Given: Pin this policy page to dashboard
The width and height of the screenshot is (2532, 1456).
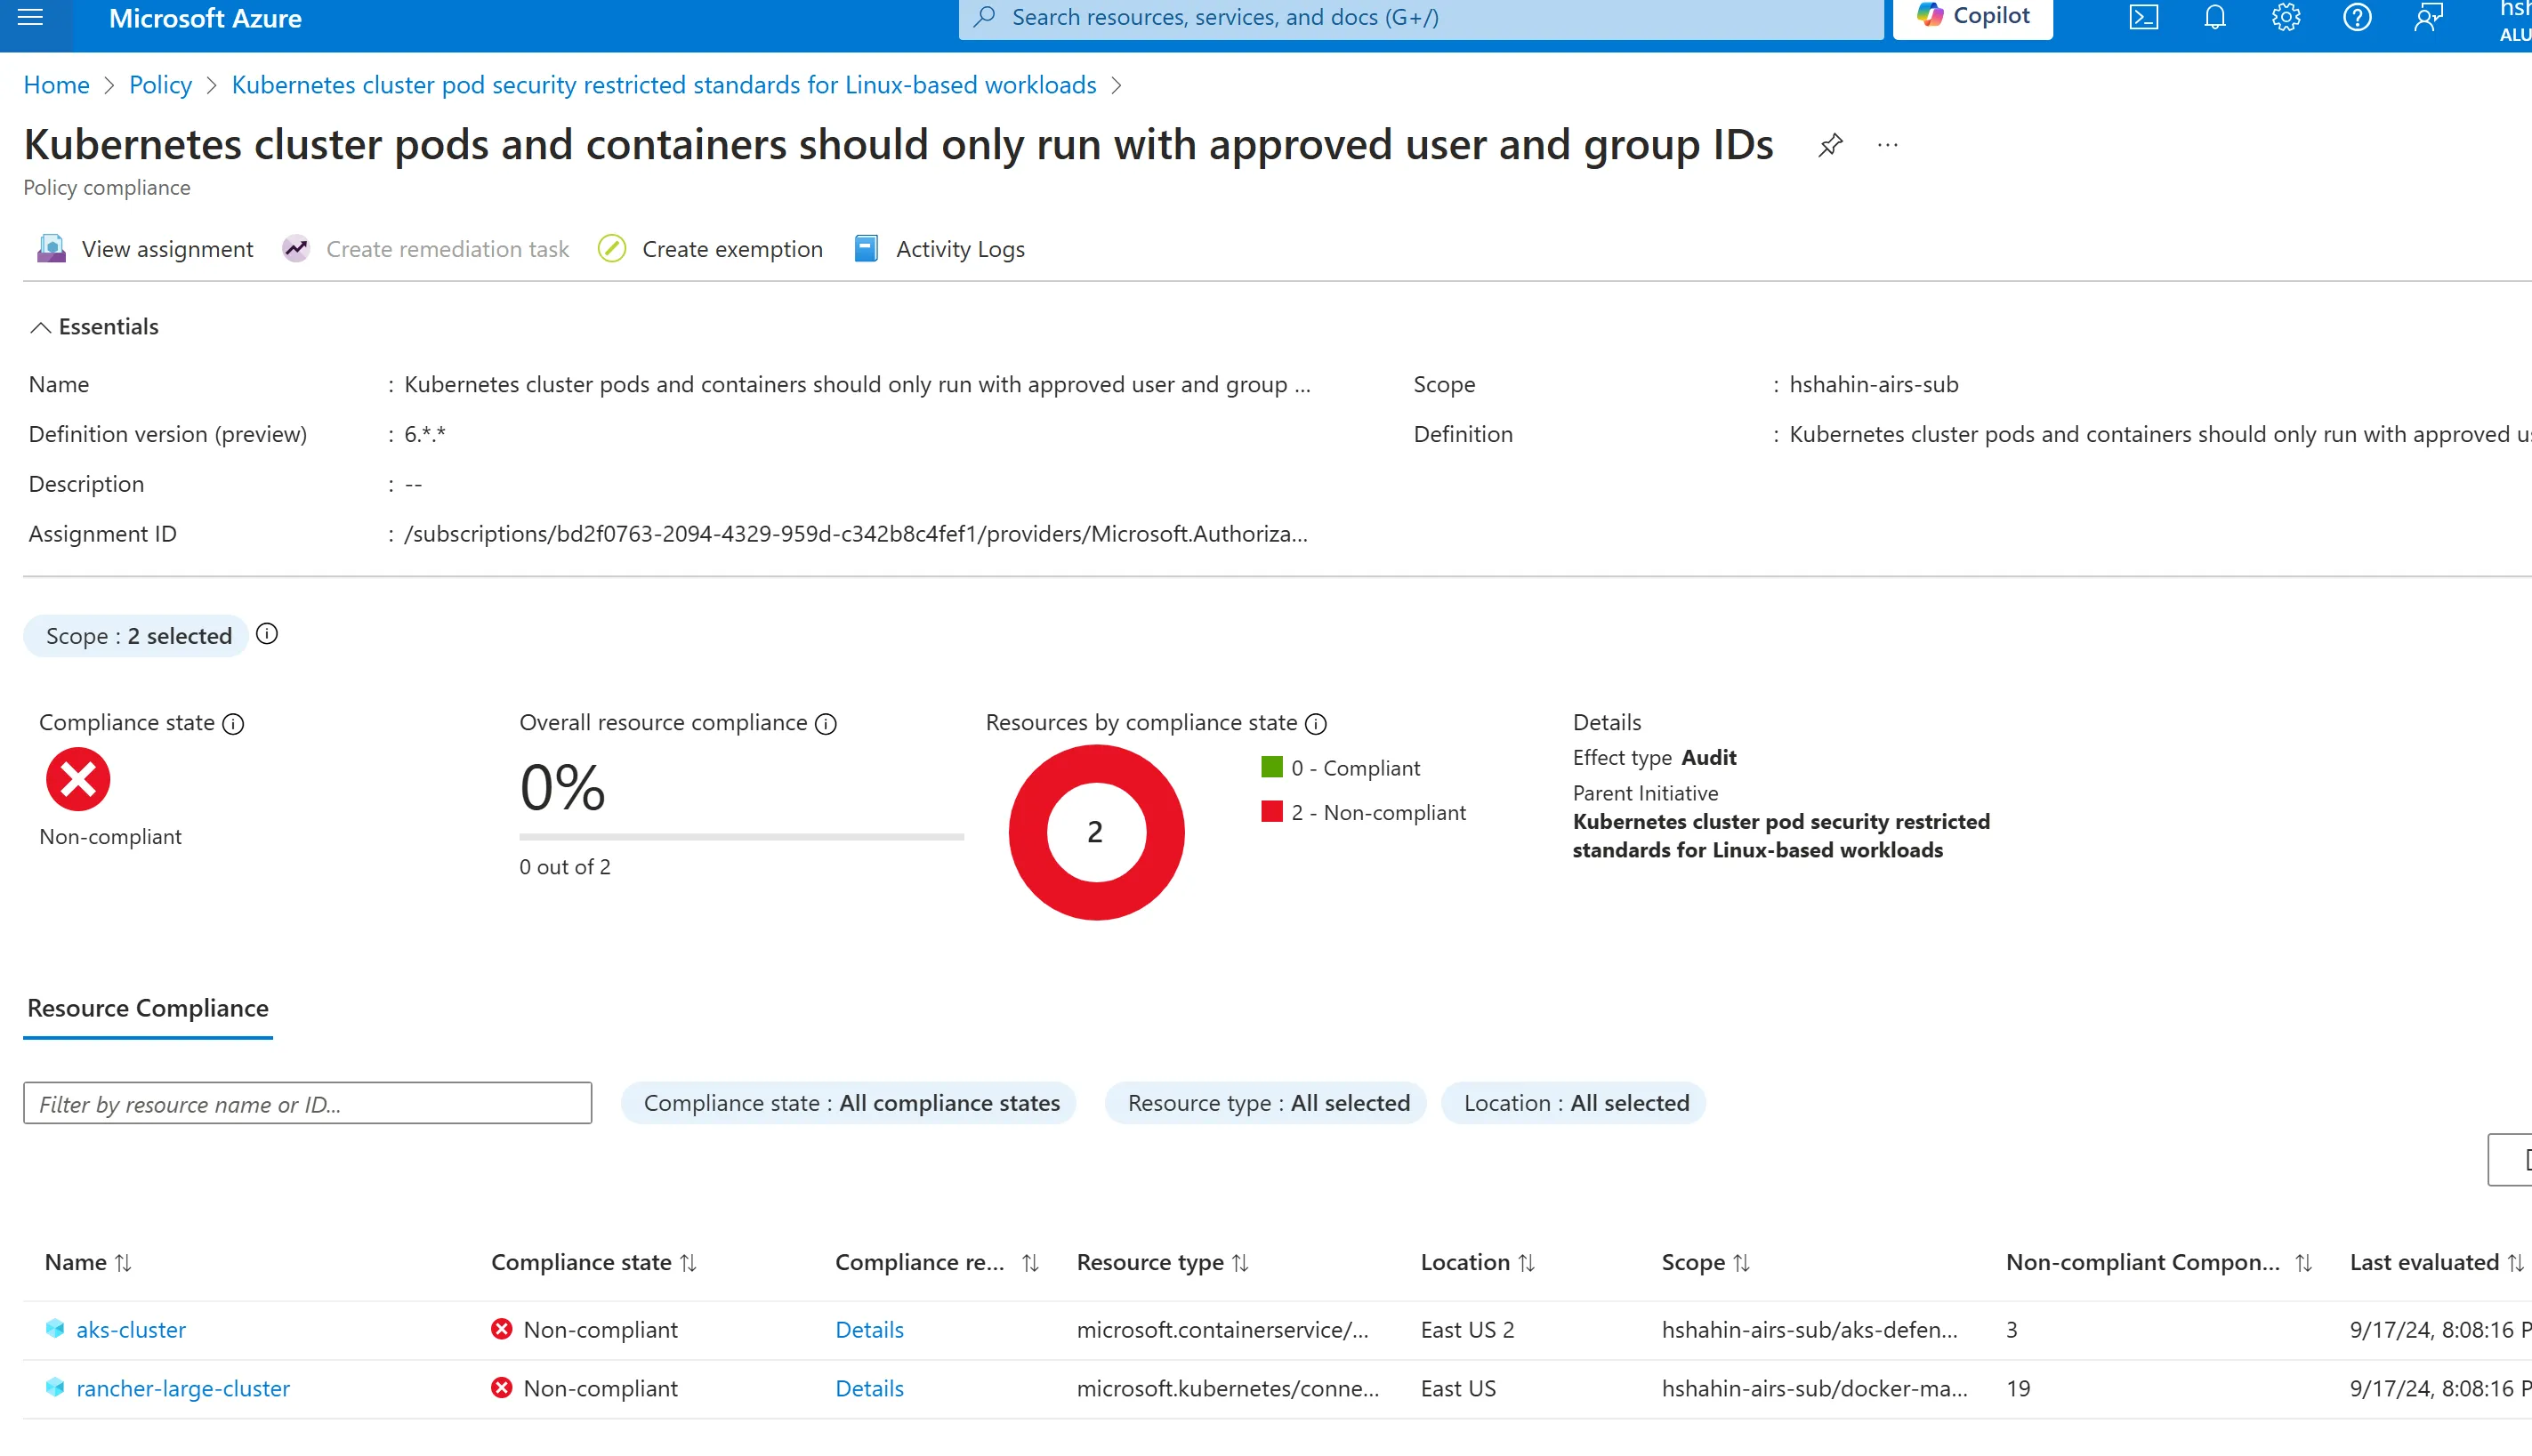Looking at the screenshot, I should point(1830,145).
